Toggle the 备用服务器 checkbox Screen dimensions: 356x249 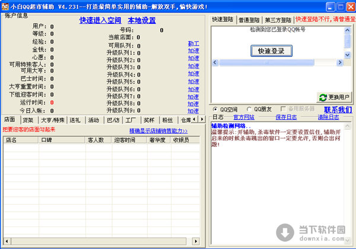283,109
